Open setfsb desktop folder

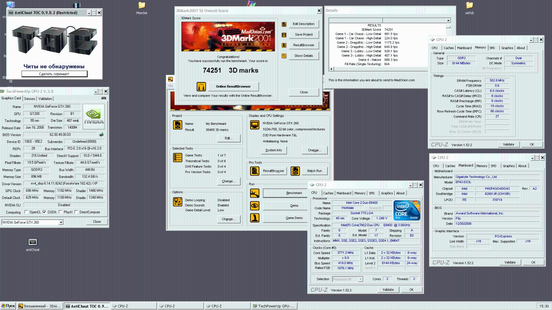pyautogui.click(x=470, y=8)
